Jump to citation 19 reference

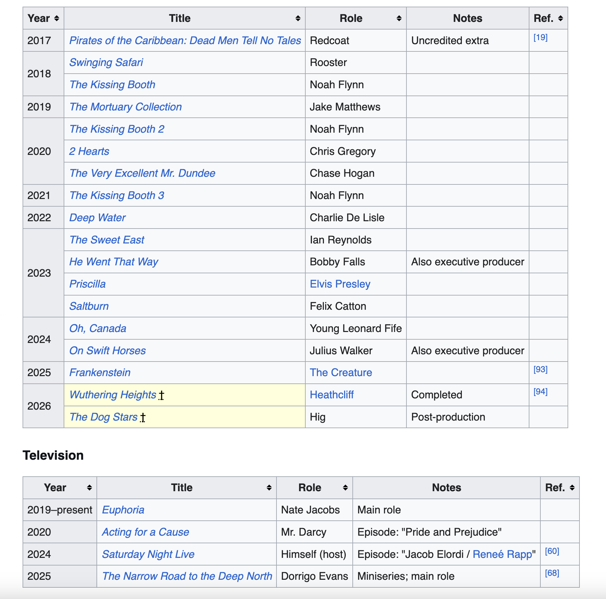pyautogui.click(x=540, y=37)
